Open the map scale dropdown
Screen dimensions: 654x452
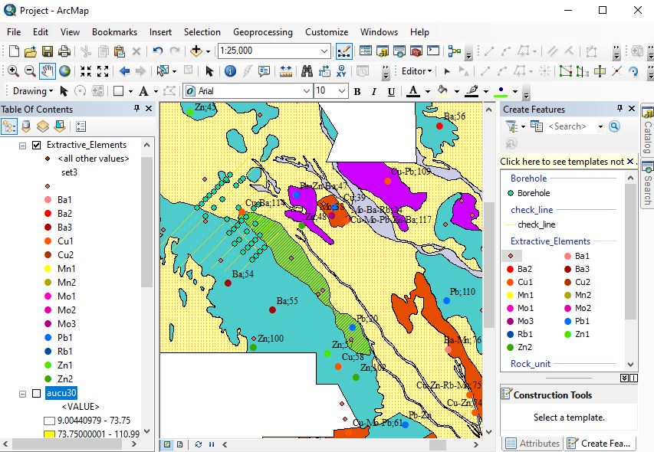click(x=324, y=51)
